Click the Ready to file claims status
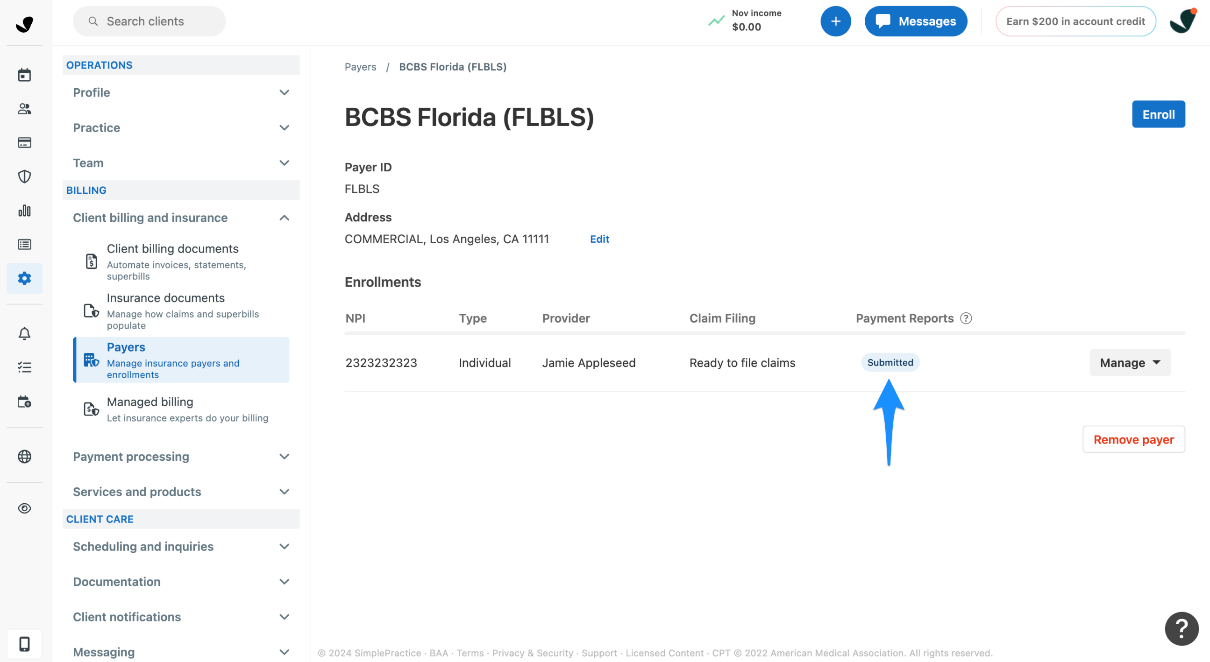 (742, 362)
